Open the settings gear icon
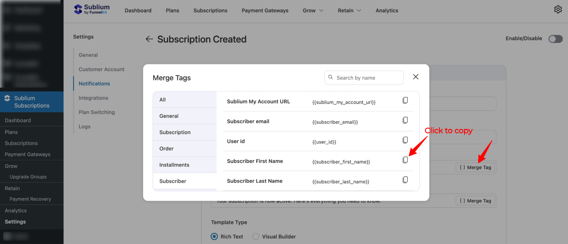 (558, 9)
